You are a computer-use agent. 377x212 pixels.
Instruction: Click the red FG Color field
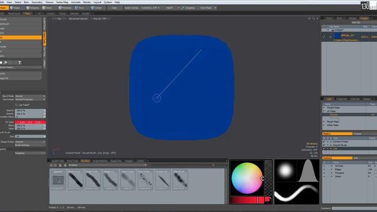(x=30, y=122)
